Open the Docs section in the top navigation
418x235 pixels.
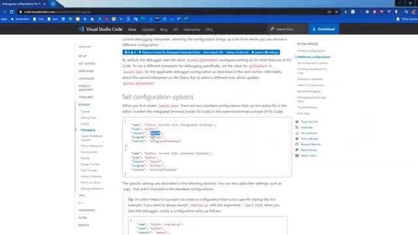tap(132, 29)
